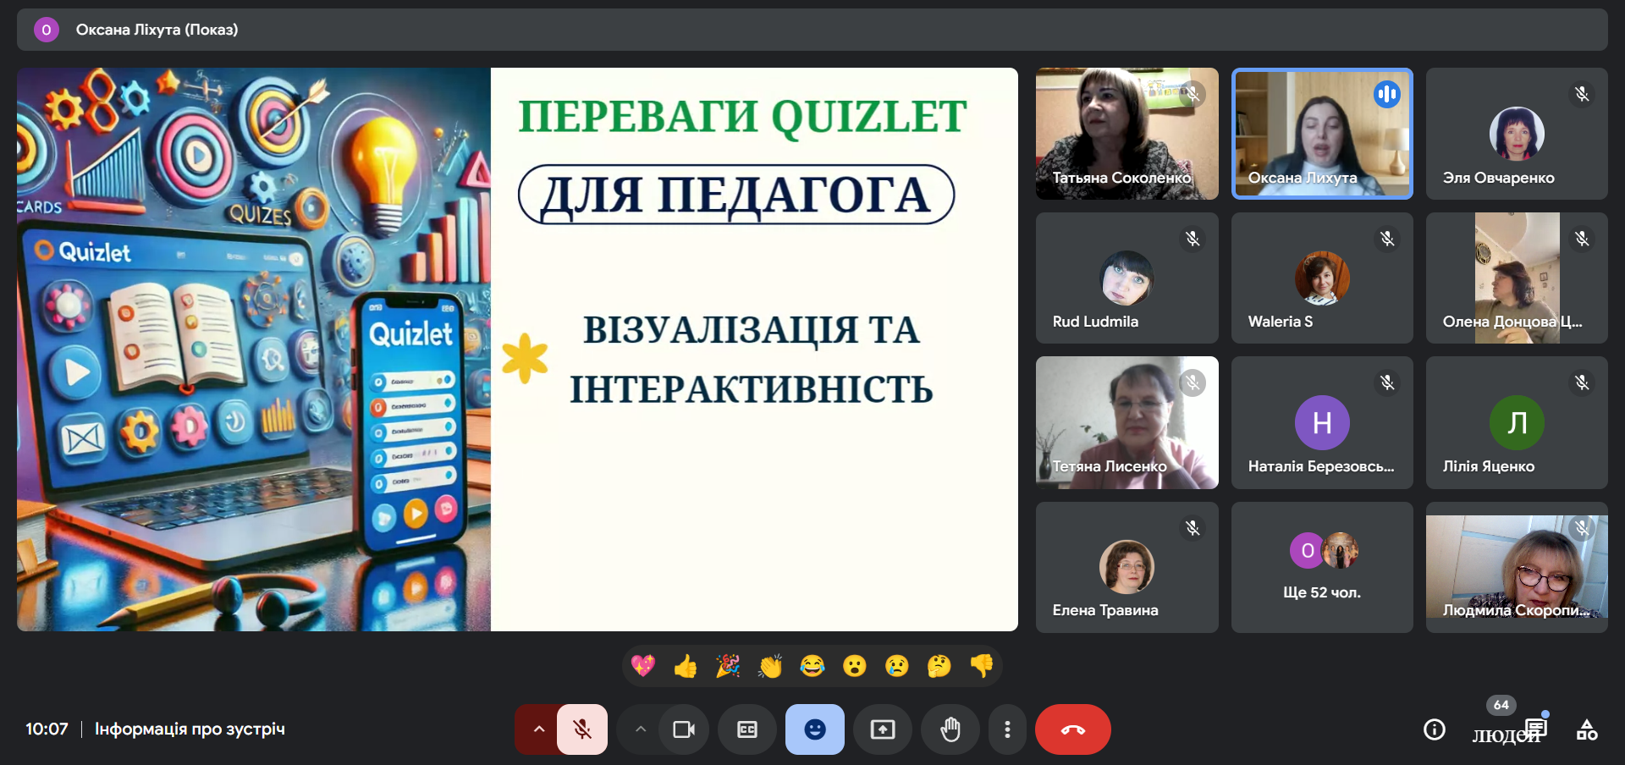This screenshot has height=765, width=1625.
Task: Unmute the microphone button
Action: point(582,729)
